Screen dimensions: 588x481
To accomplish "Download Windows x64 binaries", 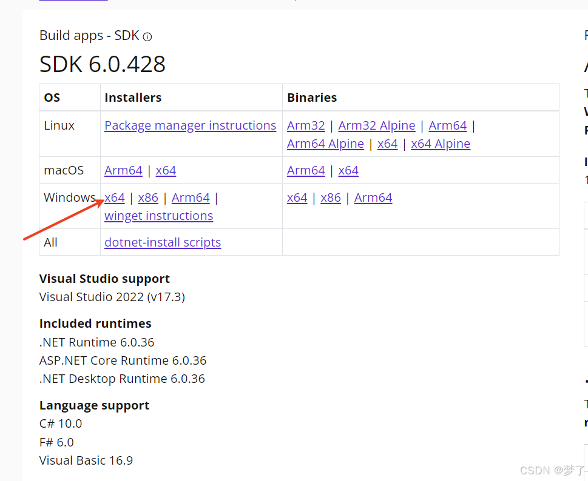I will (297, 197).
